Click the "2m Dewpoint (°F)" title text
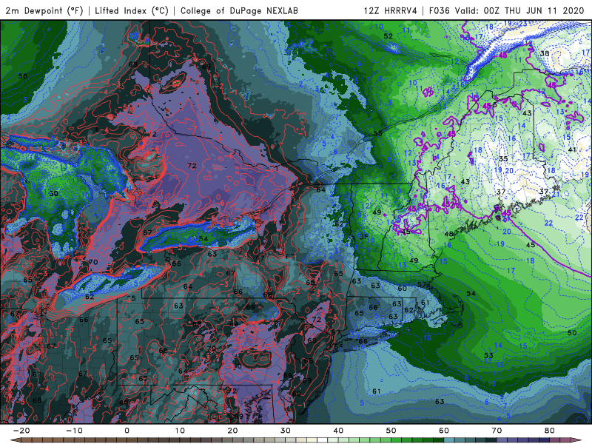 point(44,10)
